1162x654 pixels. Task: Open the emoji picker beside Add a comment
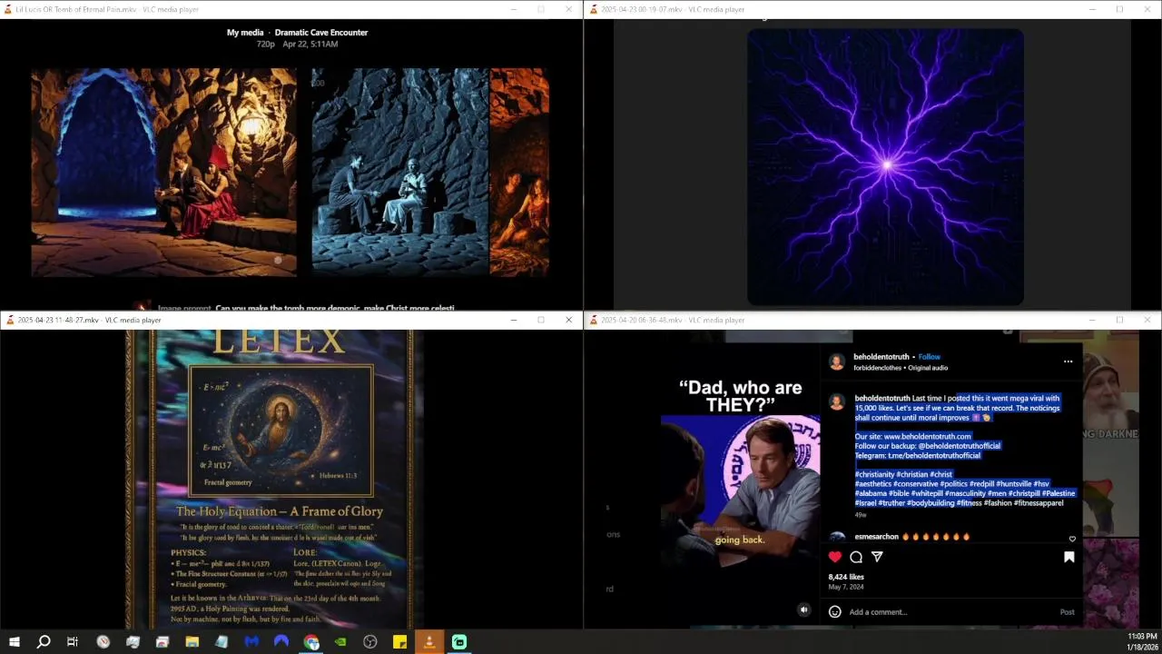835,612
